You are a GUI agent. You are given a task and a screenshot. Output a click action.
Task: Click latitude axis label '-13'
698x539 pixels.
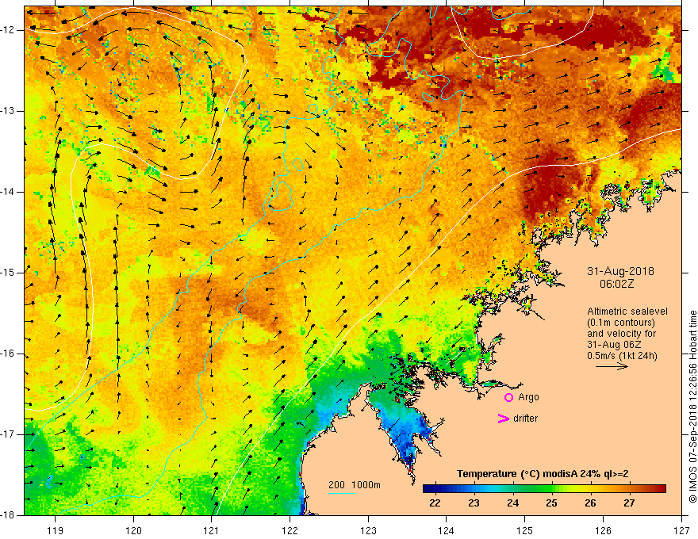(9, 111)
